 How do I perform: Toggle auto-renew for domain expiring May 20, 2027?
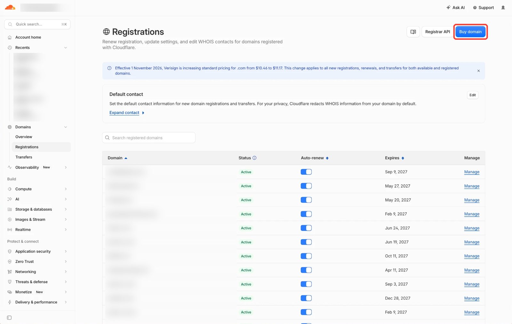pyautogui.click(x=306, y=200)
